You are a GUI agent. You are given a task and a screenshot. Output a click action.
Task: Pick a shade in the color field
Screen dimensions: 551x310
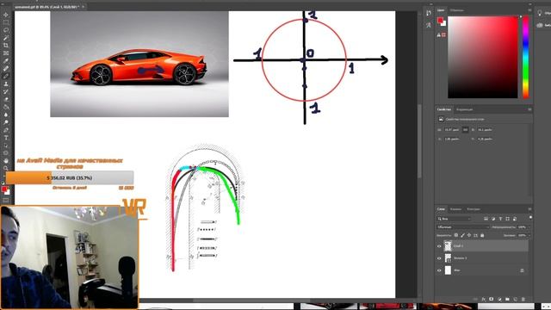pos(482,57)
